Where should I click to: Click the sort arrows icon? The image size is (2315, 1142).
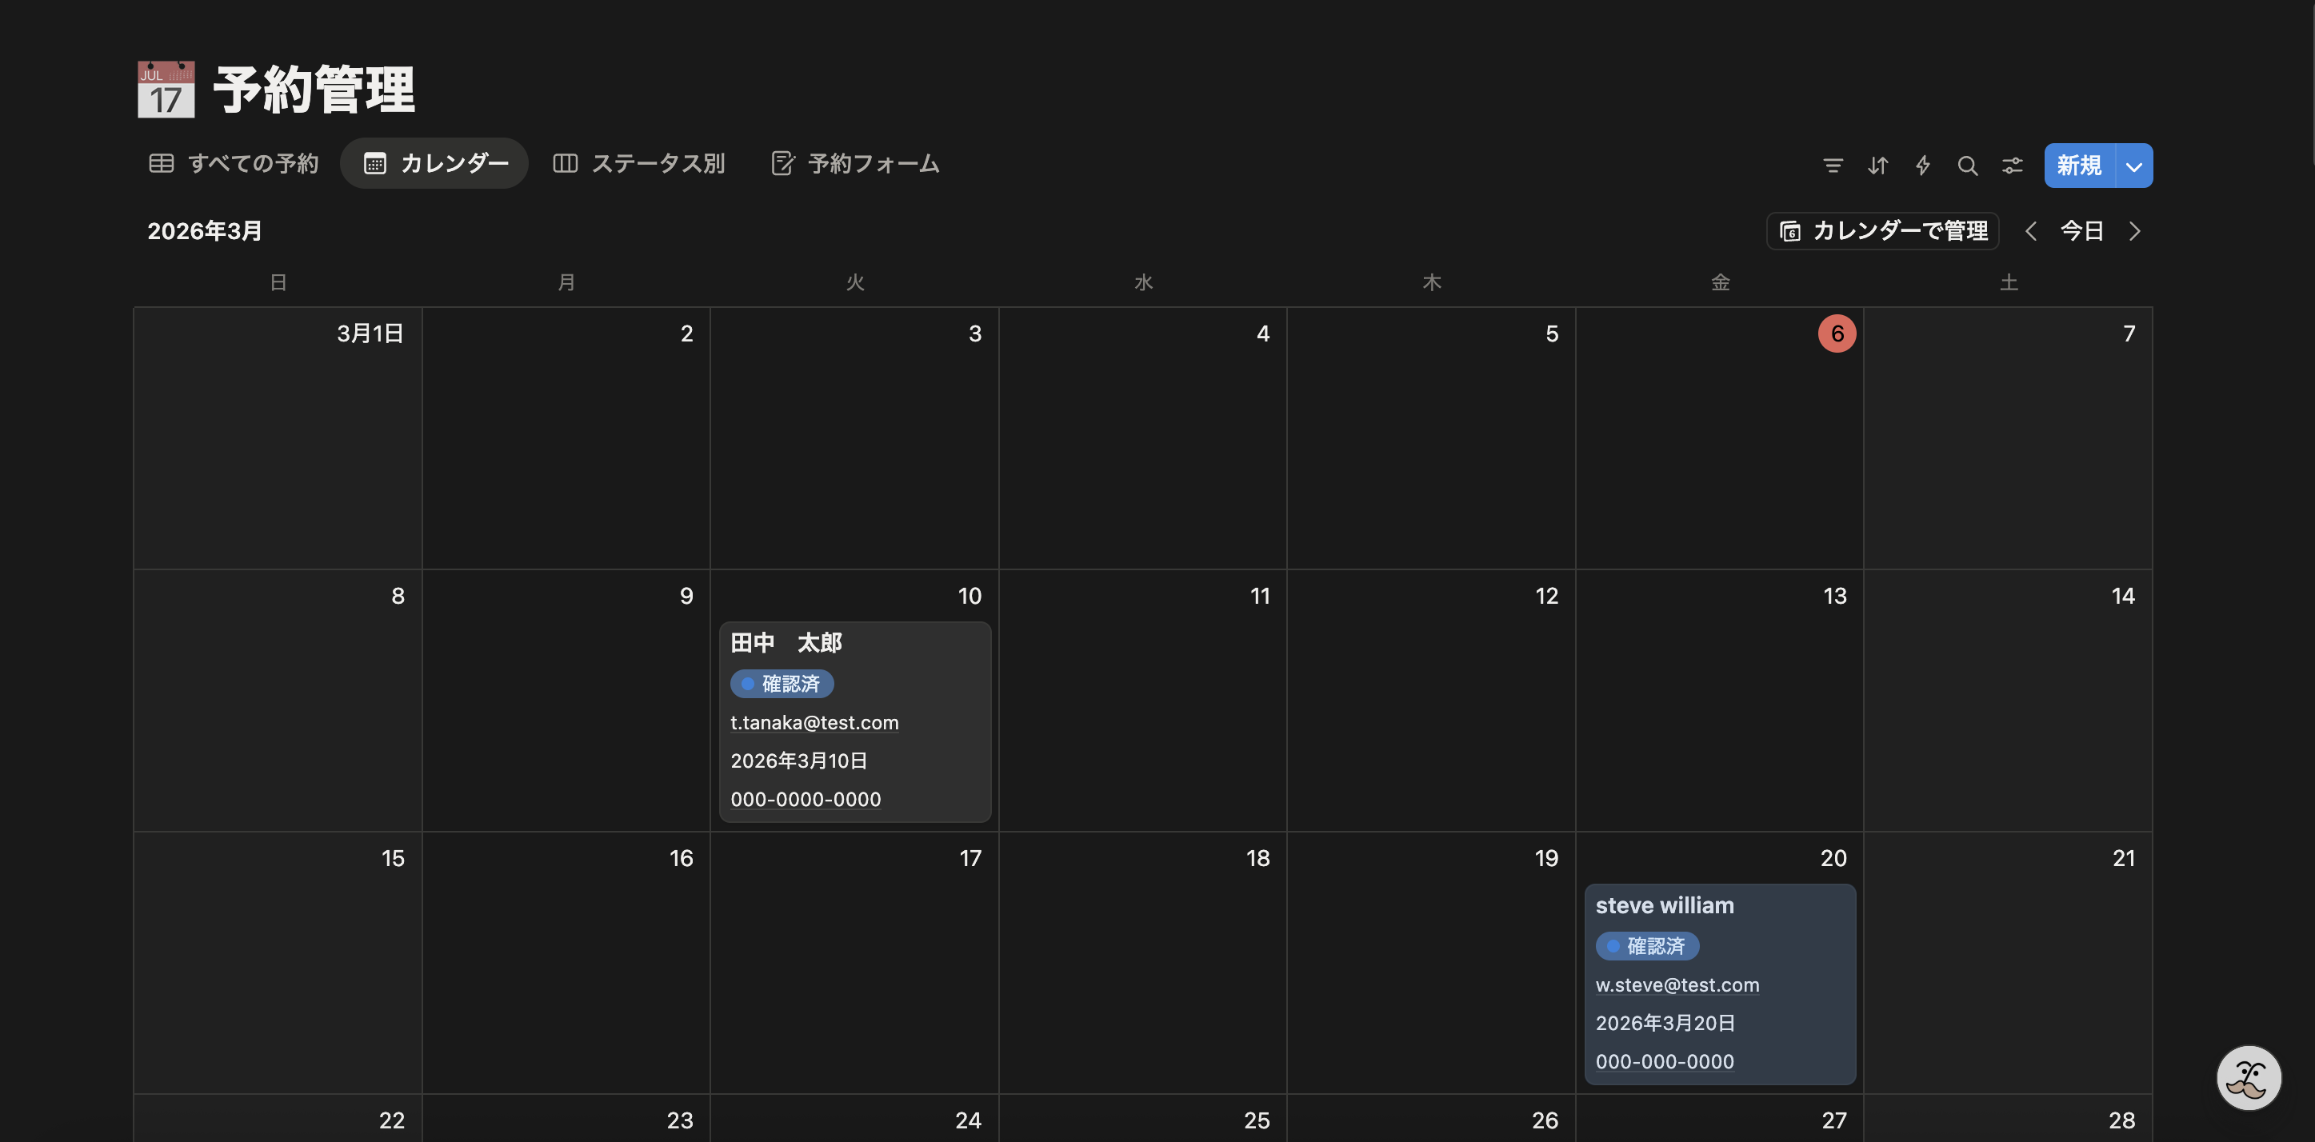pos(1877,166)
